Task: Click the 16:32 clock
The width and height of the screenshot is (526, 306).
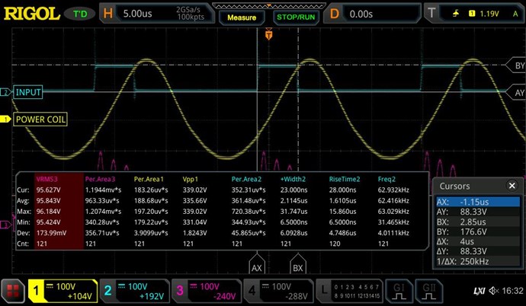Action: pyautogui.click(x=512, y=291)
